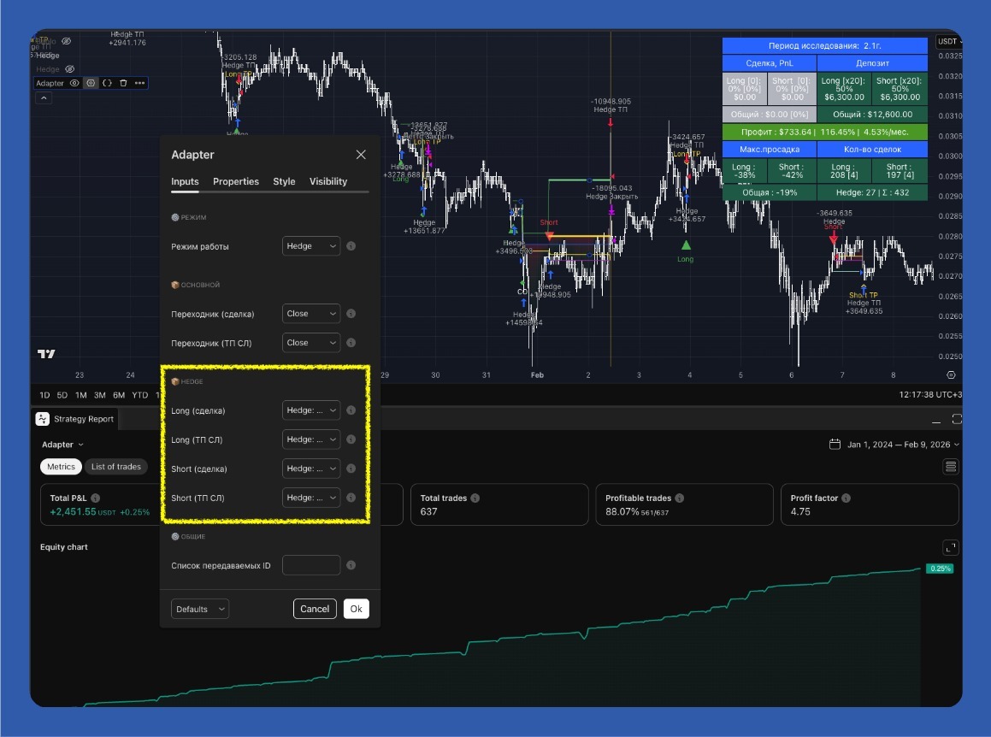Switch to the Properties tab
The height and width of the screenshot is (737, 991).
point(236,181)
